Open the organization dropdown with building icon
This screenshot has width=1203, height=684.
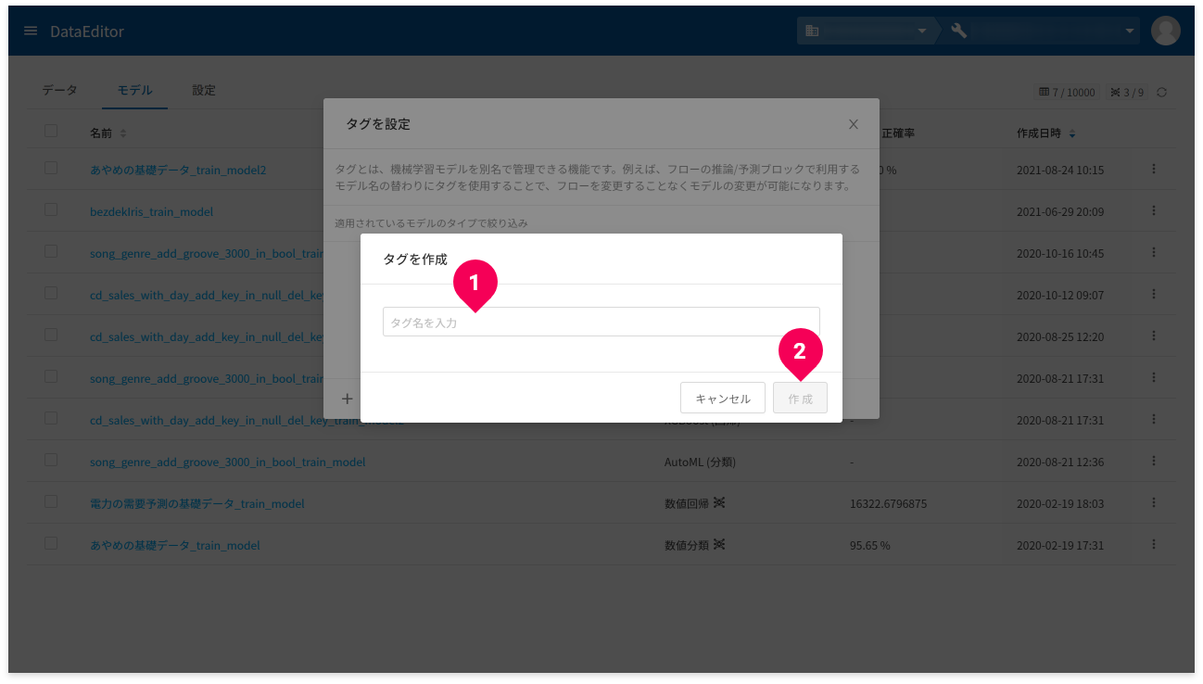[x=866, y=31]
